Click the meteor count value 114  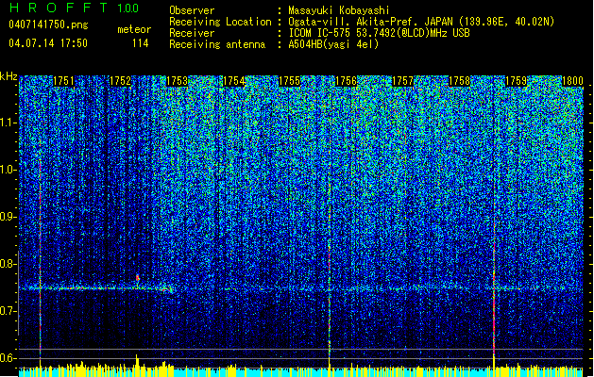(140, 43)
